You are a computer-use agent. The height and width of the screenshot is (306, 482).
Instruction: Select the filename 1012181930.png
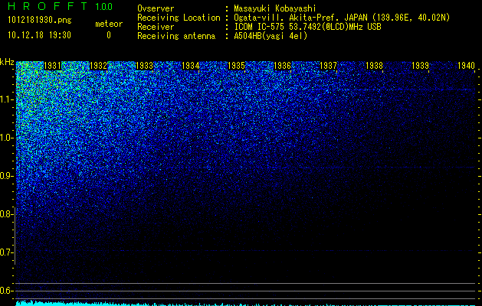pos(40,20)
